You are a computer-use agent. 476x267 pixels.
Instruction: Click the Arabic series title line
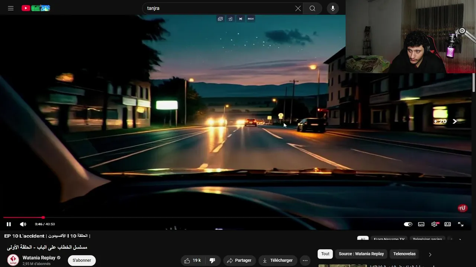click(47, 247)
